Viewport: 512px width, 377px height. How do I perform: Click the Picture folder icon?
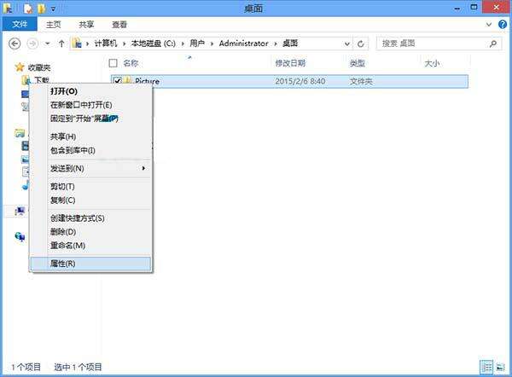pyautogui.click(x=128, y=80)
